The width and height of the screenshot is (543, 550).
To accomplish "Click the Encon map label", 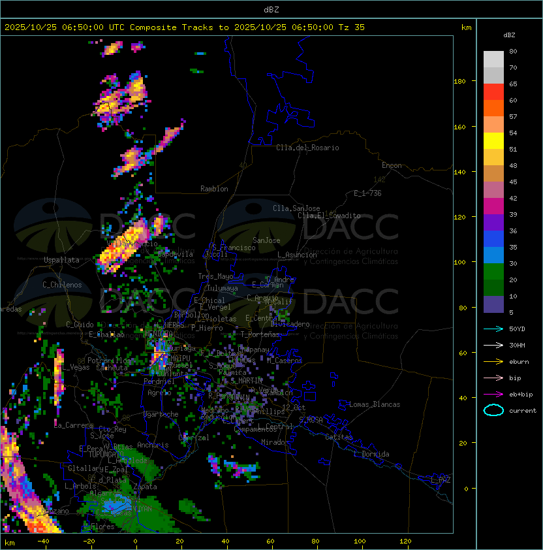I will [x=392, y=165].
